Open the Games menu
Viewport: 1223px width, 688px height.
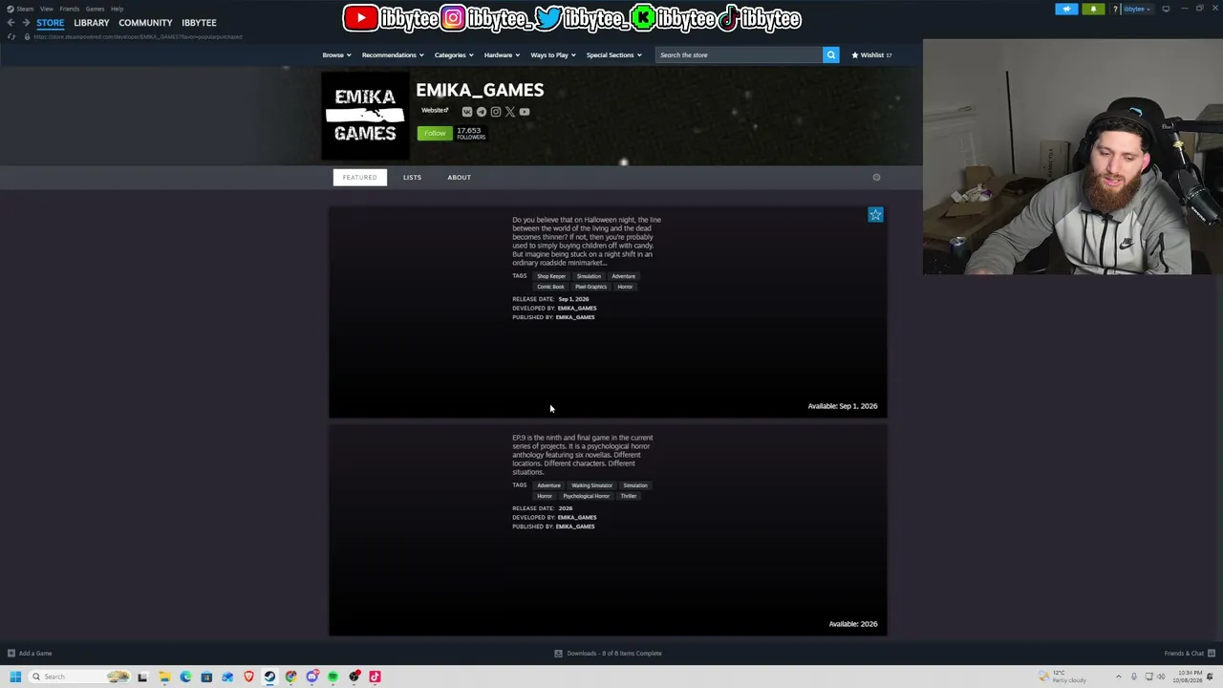coord(95,9)
